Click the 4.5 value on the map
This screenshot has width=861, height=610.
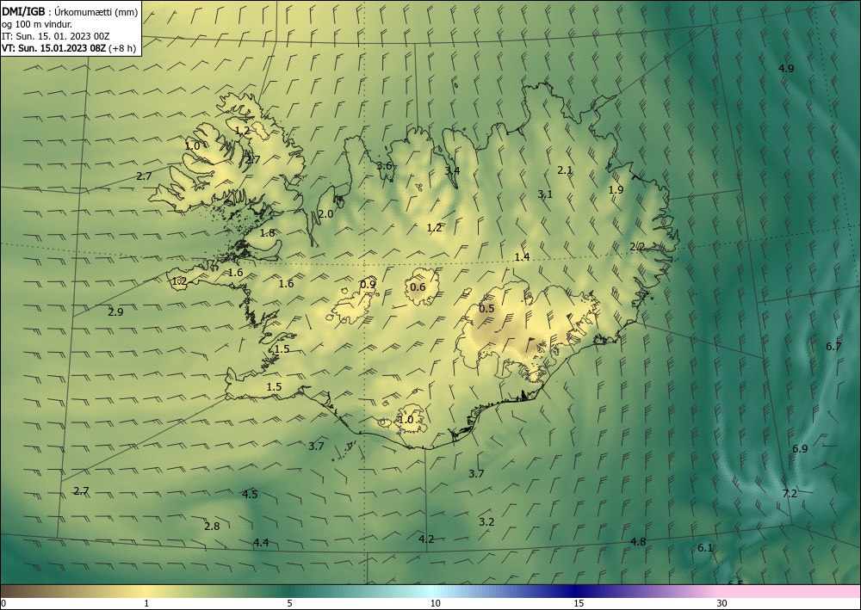(x=250, y=494)
